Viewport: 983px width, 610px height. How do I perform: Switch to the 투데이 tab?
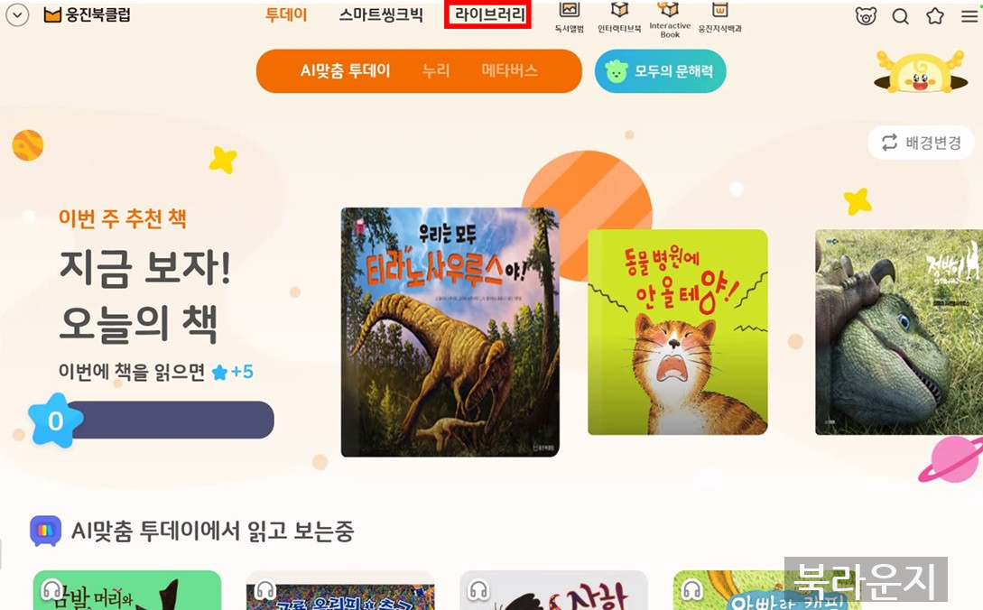pos(286,14)
